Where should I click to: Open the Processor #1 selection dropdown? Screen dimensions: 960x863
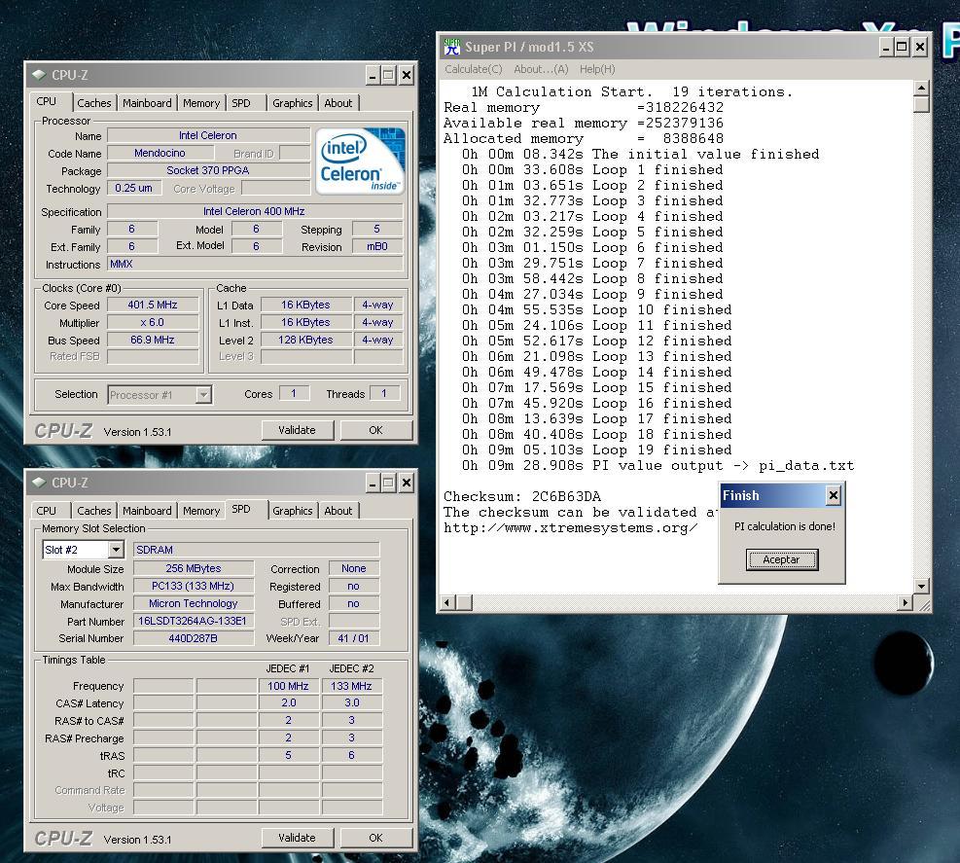pos(203,394)
